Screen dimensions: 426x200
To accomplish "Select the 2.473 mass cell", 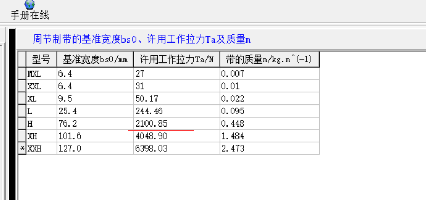I will pyautogui.click(x=269, y=149).
